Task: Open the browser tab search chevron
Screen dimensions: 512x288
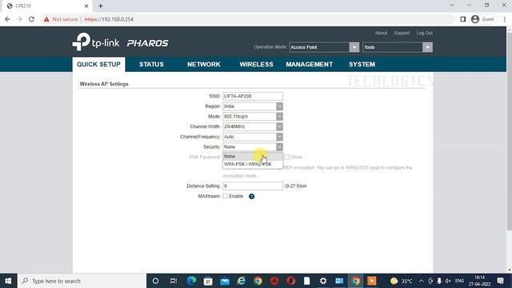Action: pos(452,6)
